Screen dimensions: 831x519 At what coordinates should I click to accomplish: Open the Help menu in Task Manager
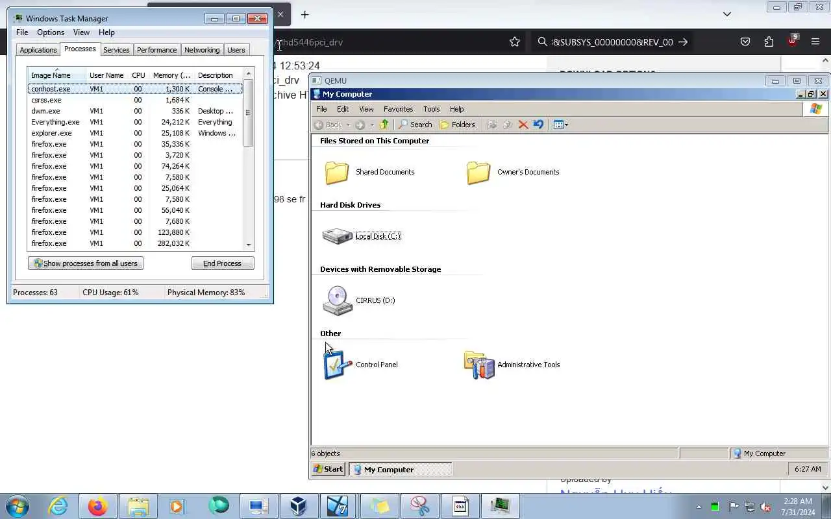pyautogui.click(x=106, y=32)
